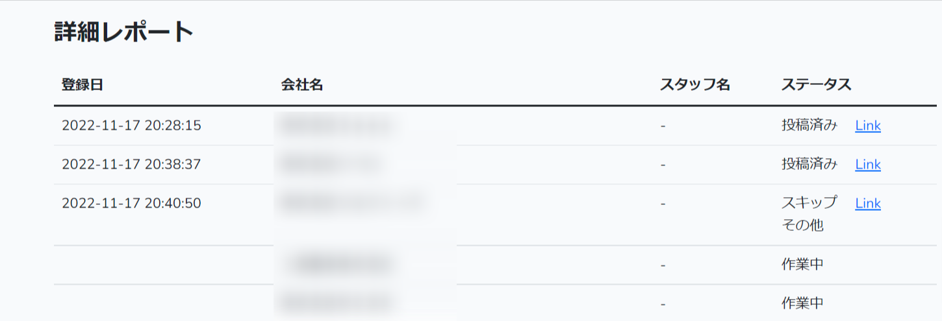Image resolution: width=942 pixels, height=321 pixels.
Task: Open the Link in the 20:28:15 row
Action: (x=867, y=126)
